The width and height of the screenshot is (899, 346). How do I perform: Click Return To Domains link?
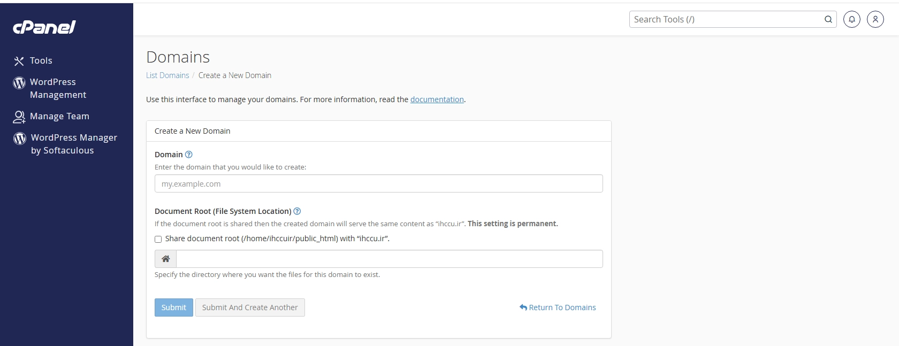[x=558, y=307]
